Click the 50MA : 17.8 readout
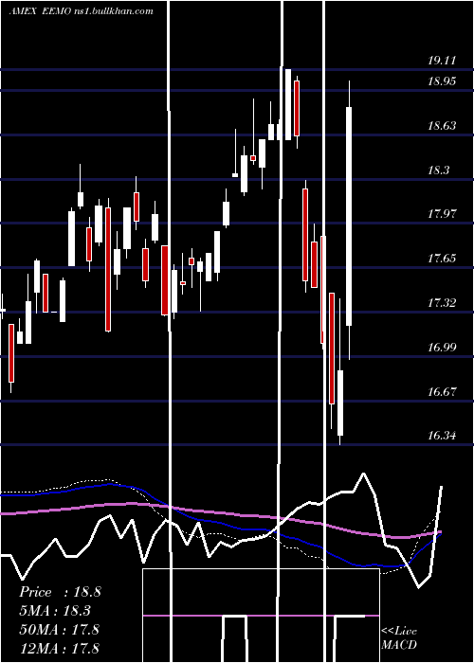The height and width of the screenshot is (663, 474). point(59,629)
